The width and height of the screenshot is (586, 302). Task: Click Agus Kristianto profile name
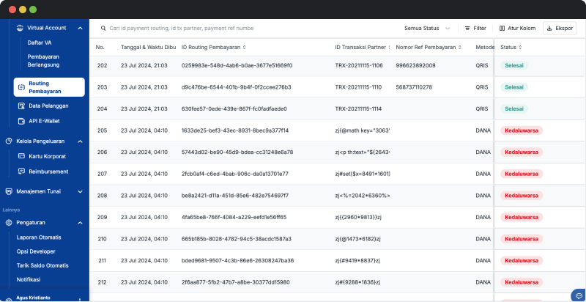34,298
